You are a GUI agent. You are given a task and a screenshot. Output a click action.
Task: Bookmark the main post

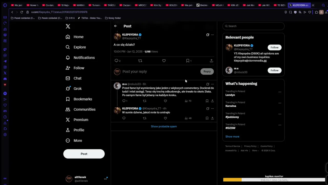point(188,61)
